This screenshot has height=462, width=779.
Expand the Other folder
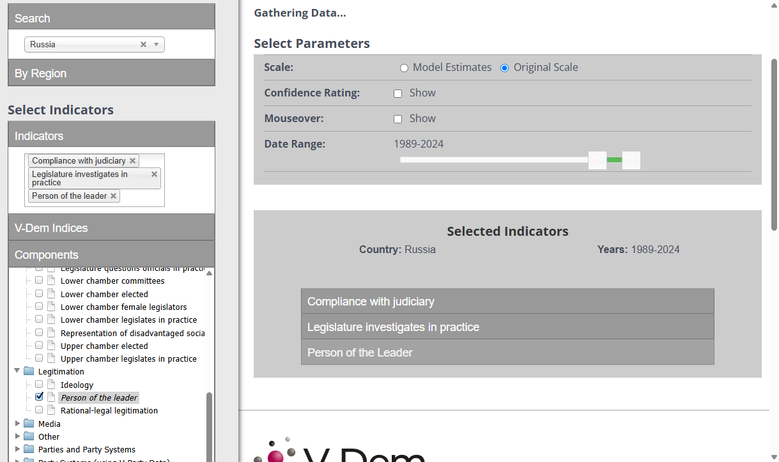coord(17,436)
